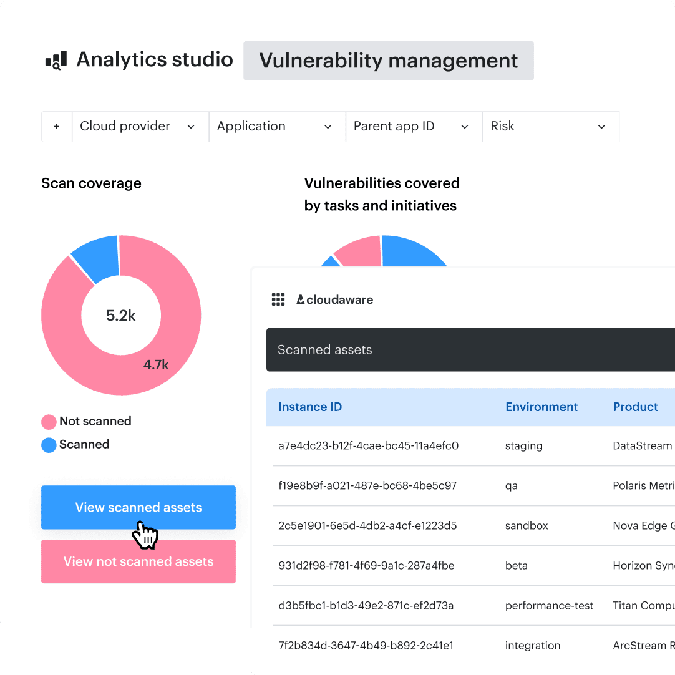Click the ArcStream product cell
The image size is (675, 675).
click(644, 645)
